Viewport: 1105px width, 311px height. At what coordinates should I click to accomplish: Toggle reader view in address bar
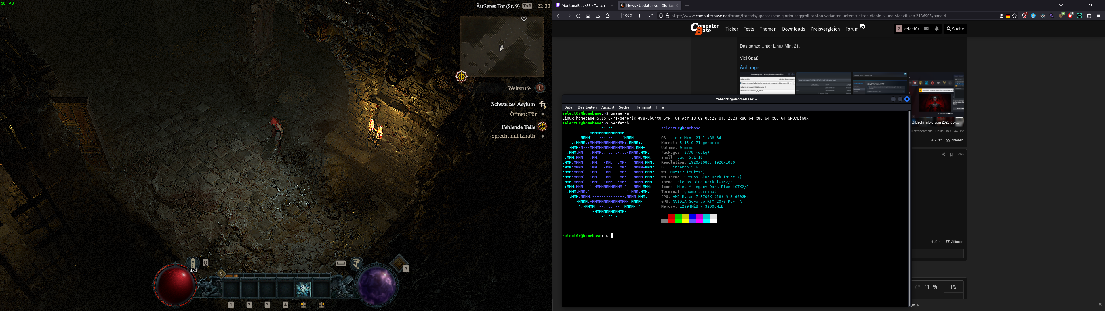click(1002, 16)
